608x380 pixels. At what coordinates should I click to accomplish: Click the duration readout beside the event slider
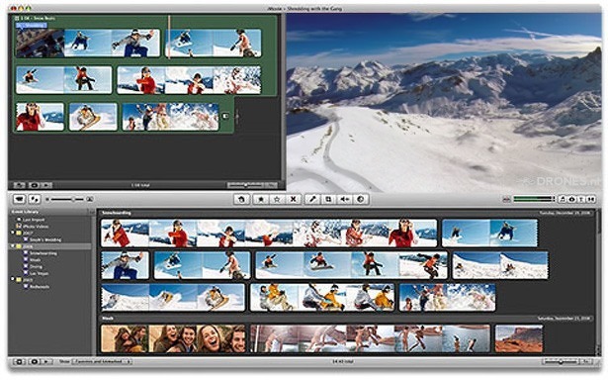tap(587, 362)
